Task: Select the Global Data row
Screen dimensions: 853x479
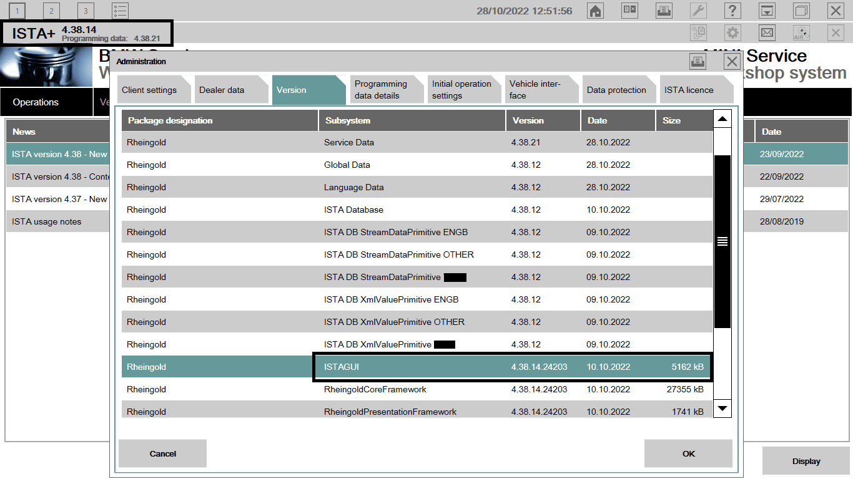Action: [x=417, y=165]
